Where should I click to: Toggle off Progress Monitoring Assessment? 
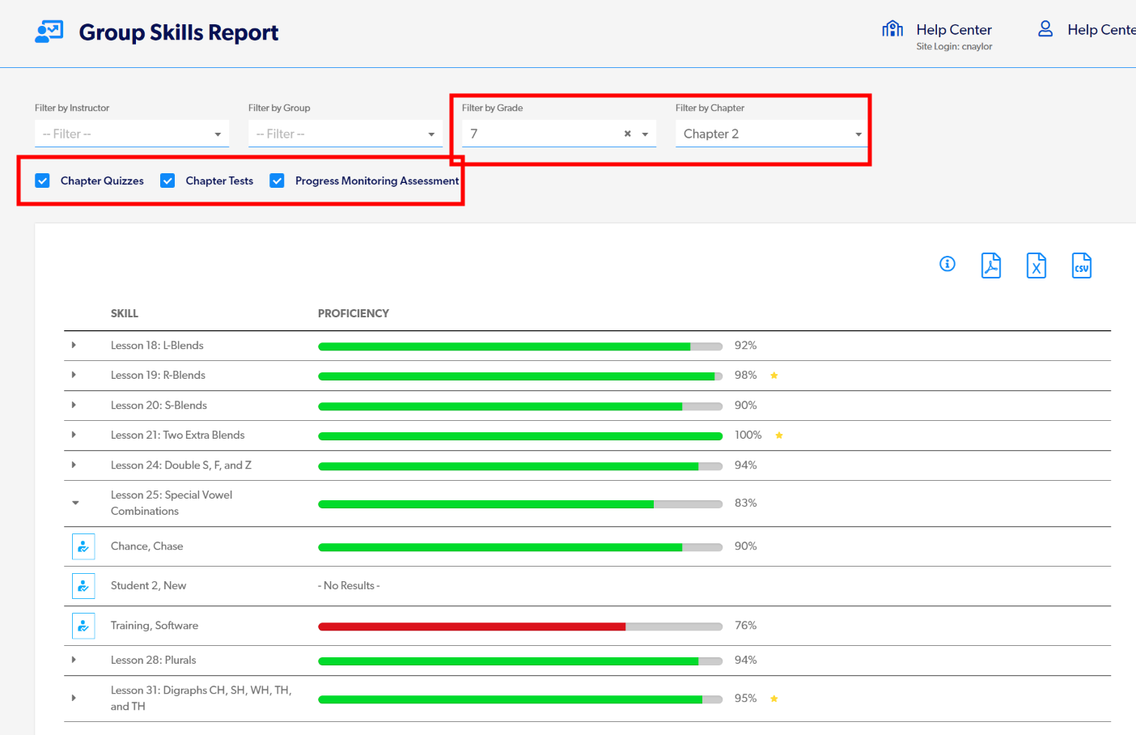tap(277, 181)
